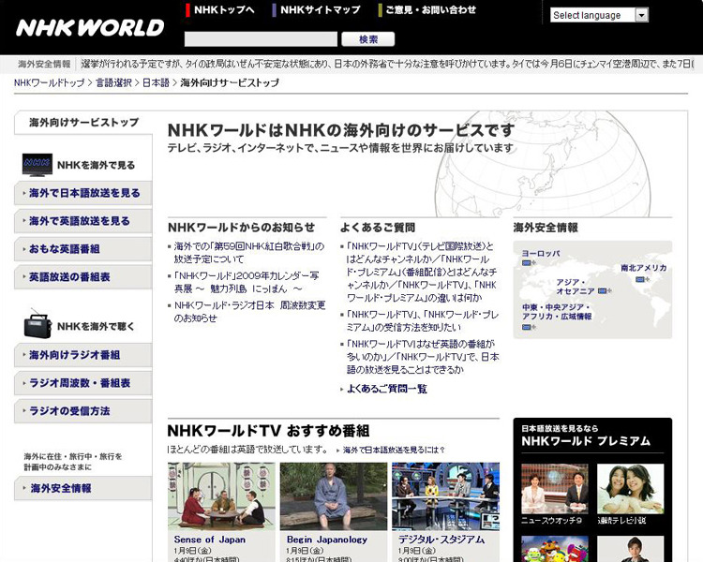The width and height of the screenshot is (703, 562).
Task: Open FAQ on なぜ英語の番組が多いのか
Action: [423, 357]
